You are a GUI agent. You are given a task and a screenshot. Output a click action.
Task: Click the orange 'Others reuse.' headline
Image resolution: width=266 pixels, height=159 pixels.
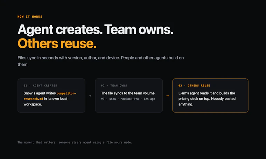pos(57,44)
